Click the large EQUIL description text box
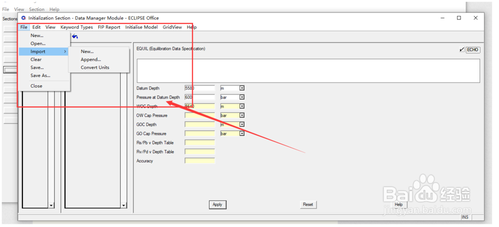The height and width of the screenshot is (227, 499). click(x=308, y=71)
